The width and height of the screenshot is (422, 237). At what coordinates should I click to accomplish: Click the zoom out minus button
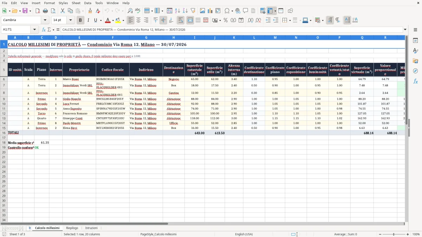[x=379, y=234]
